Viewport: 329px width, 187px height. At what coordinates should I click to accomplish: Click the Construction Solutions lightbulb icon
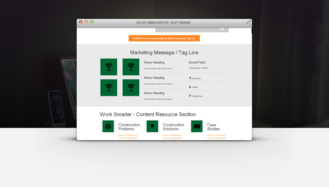coord(152,126)
